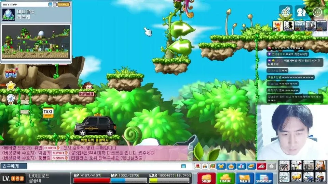Use the Pup quickslot item numbered 140
328x184 pixels.
pyautogui.click(x=320, y=166)
